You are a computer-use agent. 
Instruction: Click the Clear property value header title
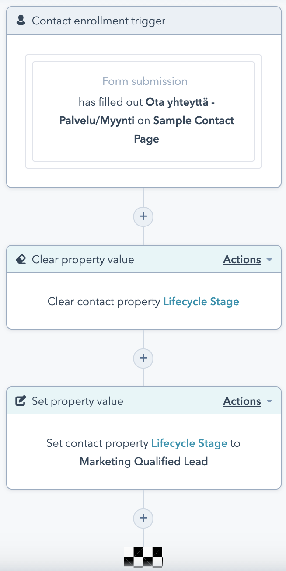(83, 260)
